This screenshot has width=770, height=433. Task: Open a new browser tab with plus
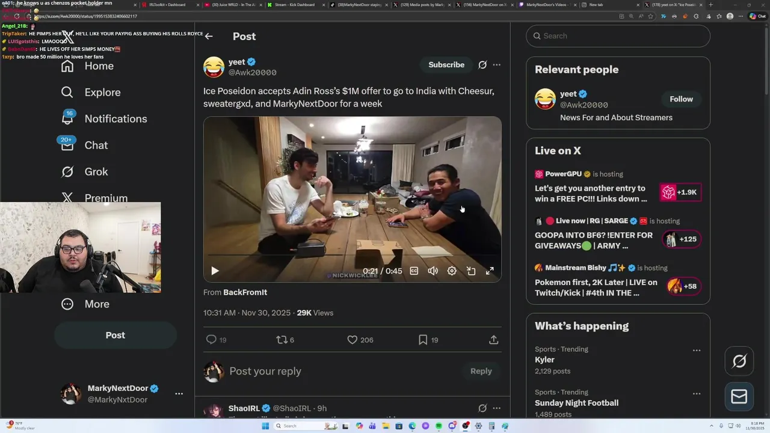point(711,5)
